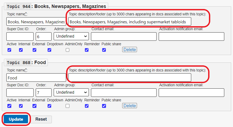Focus Topic name field of Topic 944
This screenshot has width=233, height=127.
coord(36,22)
